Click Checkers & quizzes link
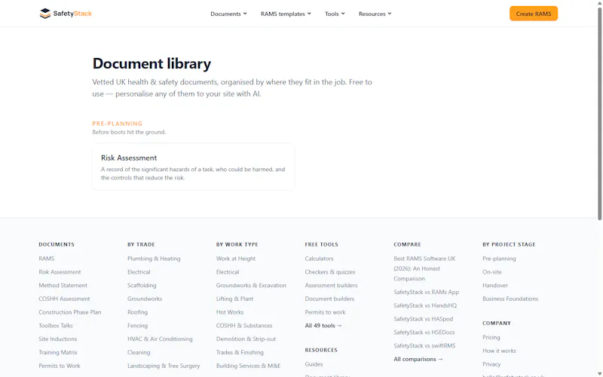 [330, 272]
